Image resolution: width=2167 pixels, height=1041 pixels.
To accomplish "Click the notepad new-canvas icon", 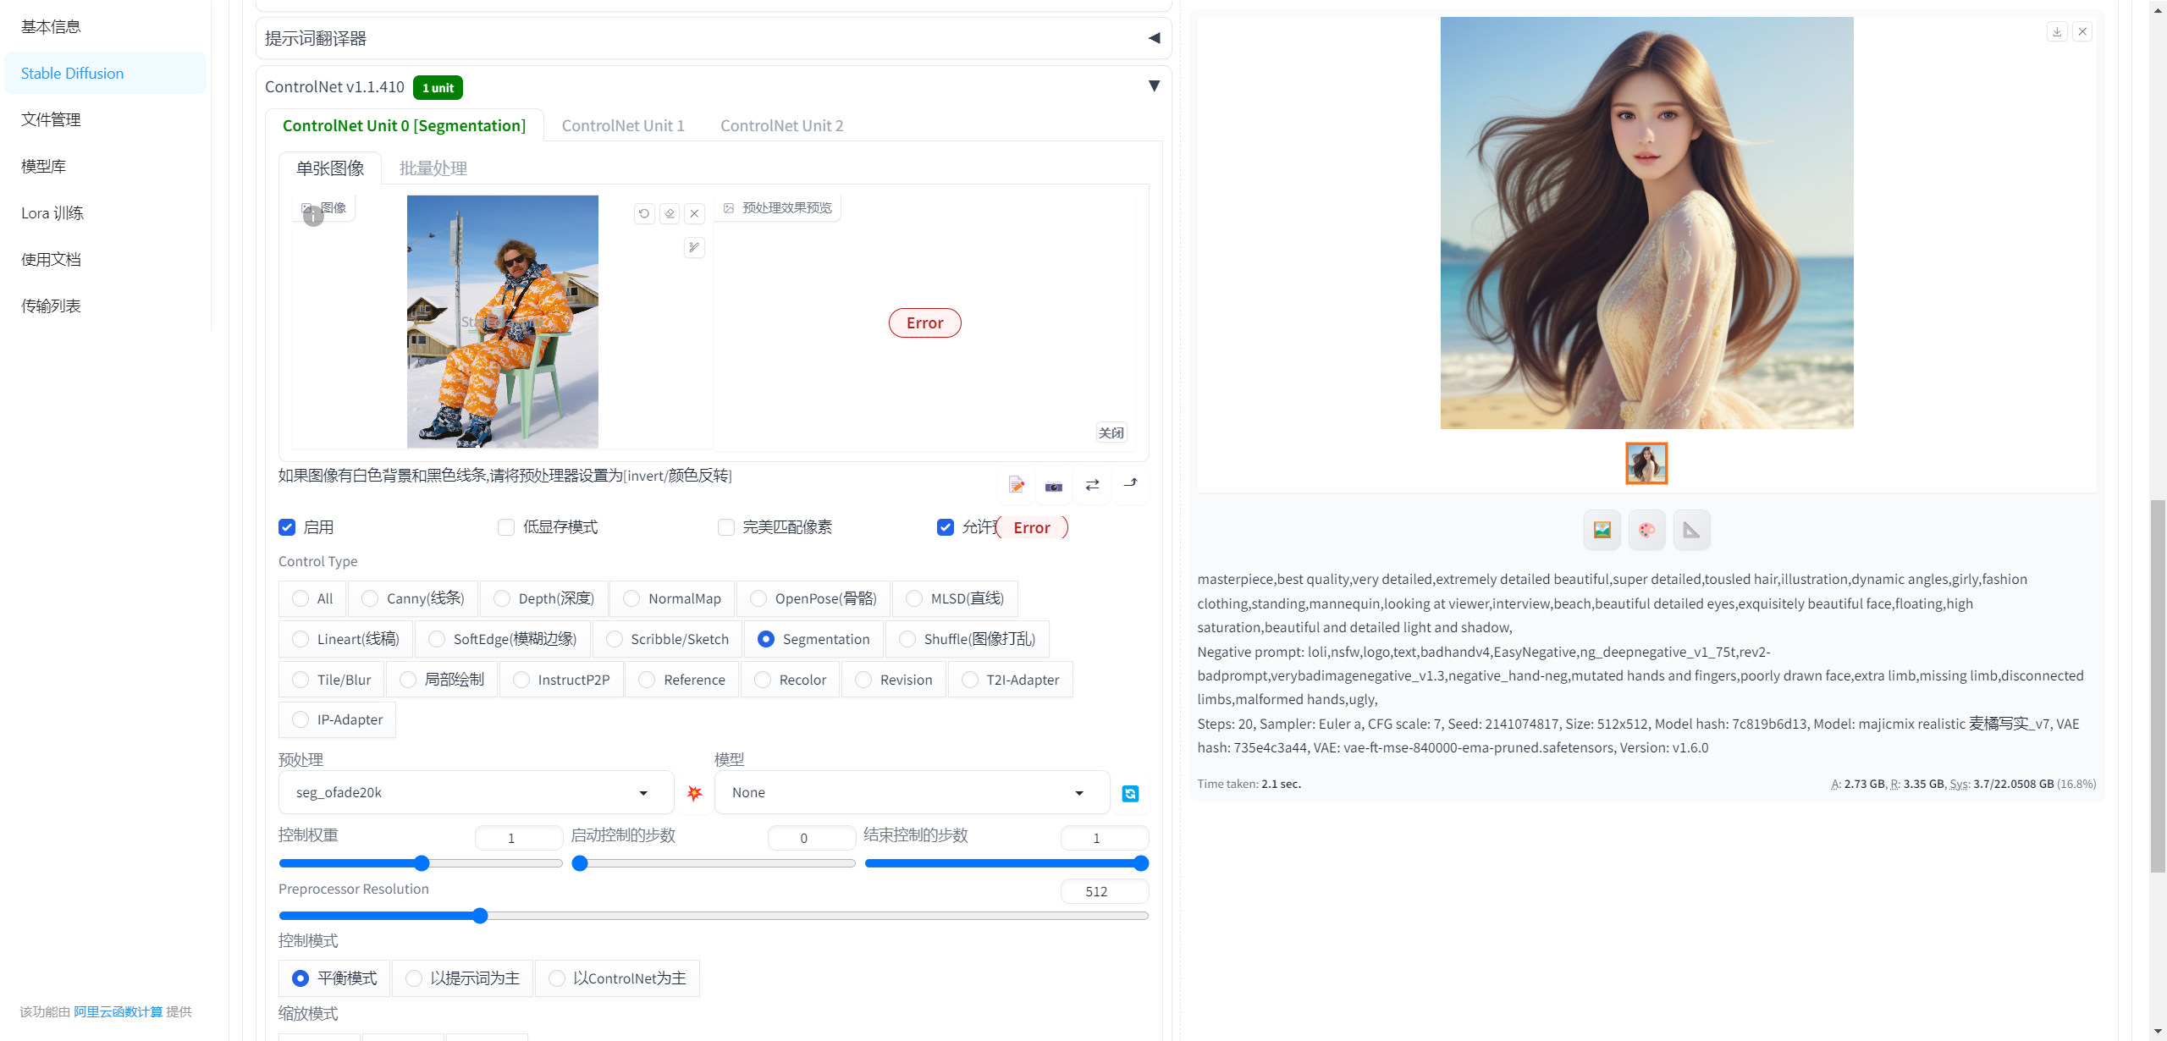I will pyautogui.click(x=1016, y=486).
